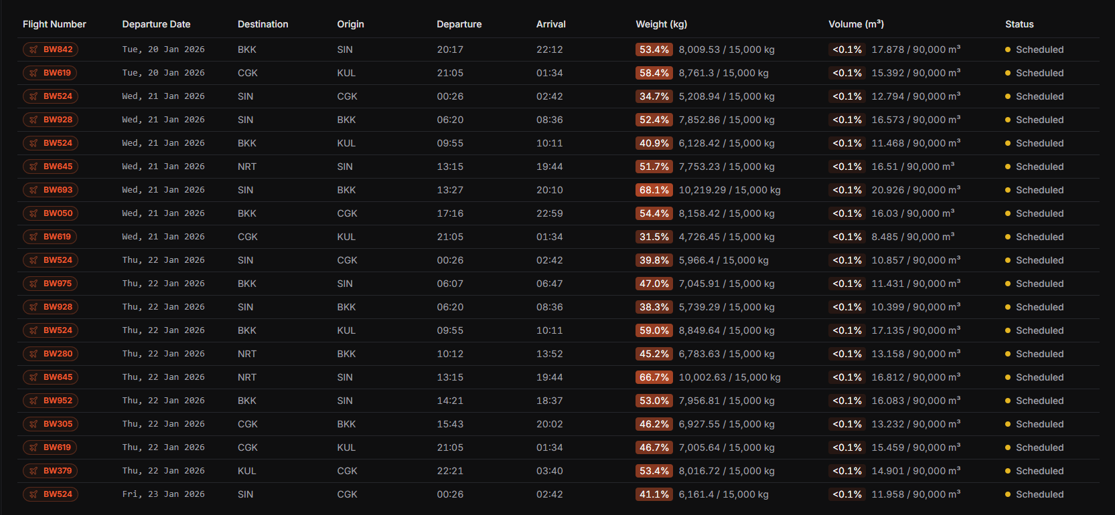
Task: Click the 68.1% weight utilization badge
Action: [654, 190]
